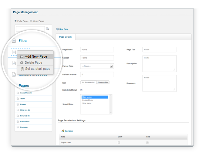Click the No files selected file field
Viewport: 199px width, 152px height.
(x=88, y=82)
